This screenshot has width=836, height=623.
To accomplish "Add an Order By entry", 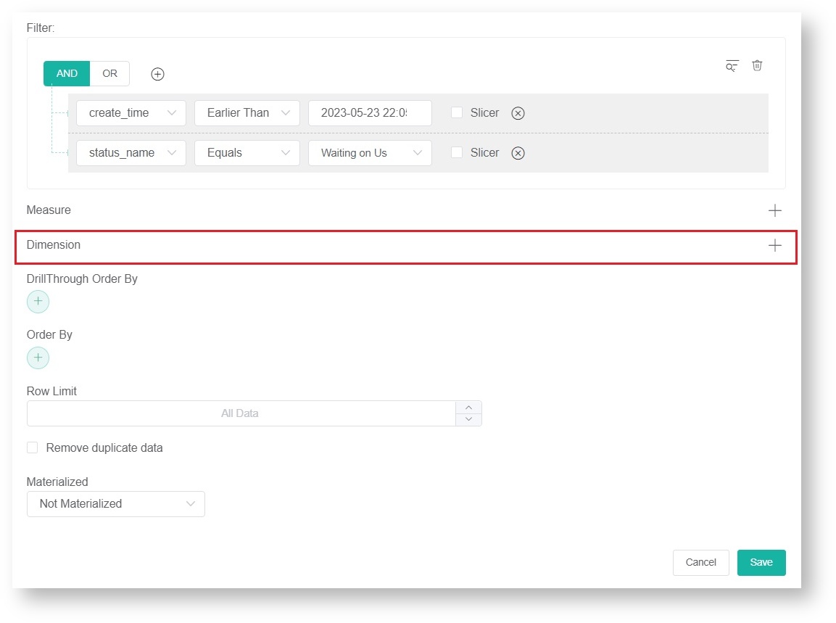I will [x=38, y=358].
